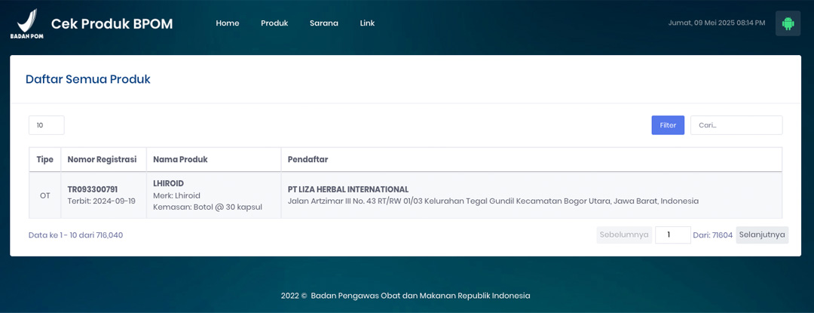Open the LHIROID product entry

[x=169, y=183]
